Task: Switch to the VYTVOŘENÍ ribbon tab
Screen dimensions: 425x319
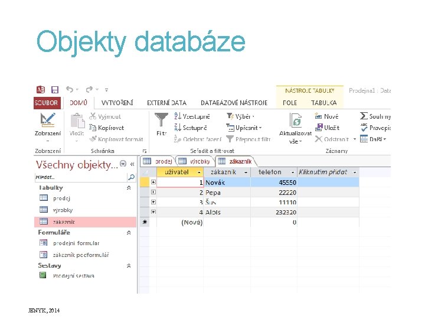Action: [x=117, y=103]
